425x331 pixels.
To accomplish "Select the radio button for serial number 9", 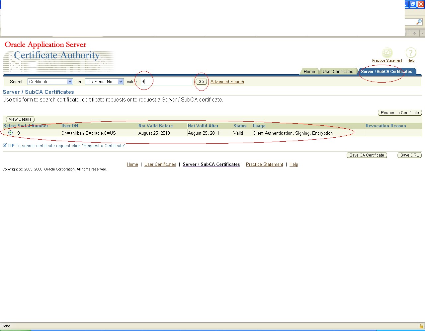I will [x=11, y=133].
